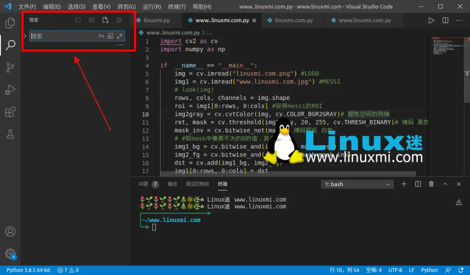470x275 pixels.
Task: Open the 转到(G) menu
Action: pos(127,7)
